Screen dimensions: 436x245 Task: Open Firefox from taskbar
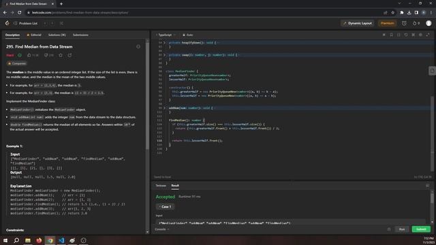(39, 240)
